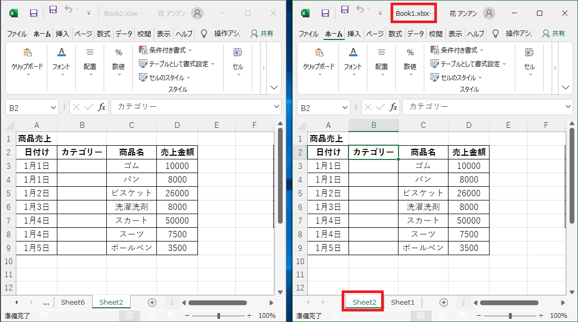The height and width of the screenshot is (322, 578).
Task: Add a new sheet with the + button in Book1.xlsx
Action: pyautogui.click(x=444, y=303)
